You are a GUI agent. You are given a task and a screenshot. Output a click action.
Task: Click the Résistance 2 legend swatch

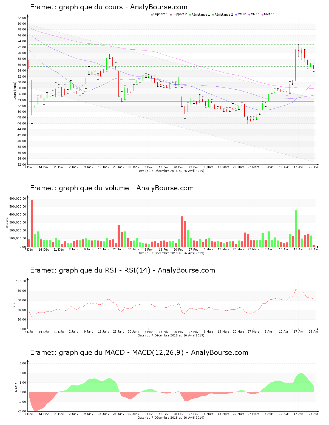coord(213,15)
